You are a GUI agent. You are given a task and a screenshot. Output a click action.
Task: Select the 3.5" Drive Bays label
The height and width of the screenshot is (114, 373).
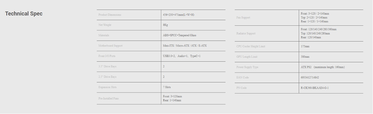107,67
